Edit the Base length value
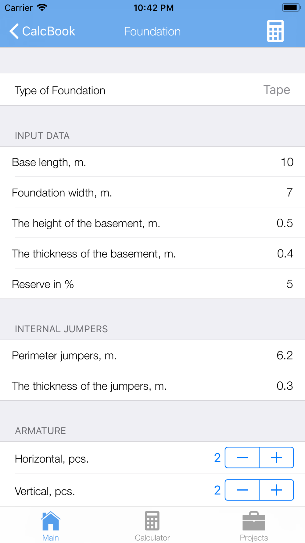 (x=152, y=162)
